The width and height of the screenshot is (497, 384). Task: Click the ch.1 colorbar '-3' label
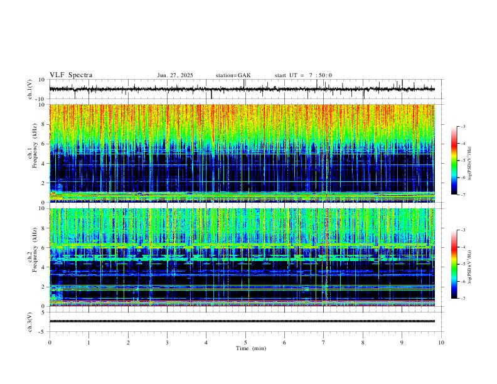(462, 126)
